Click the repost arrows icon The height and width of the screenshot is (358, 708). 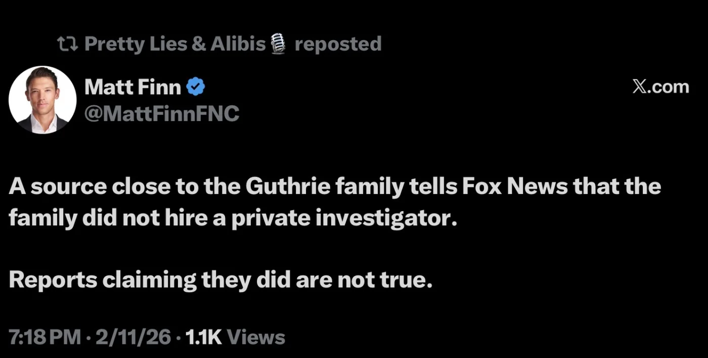[68, 45]
